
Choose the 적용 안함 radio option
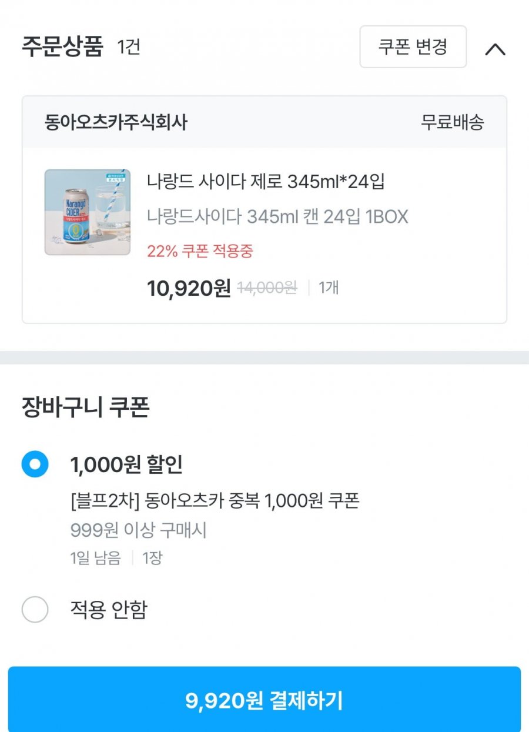(35, 610)
